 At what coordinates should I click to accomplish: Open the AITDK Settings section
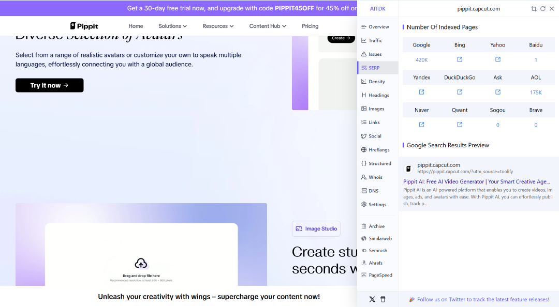click(374, 205)
